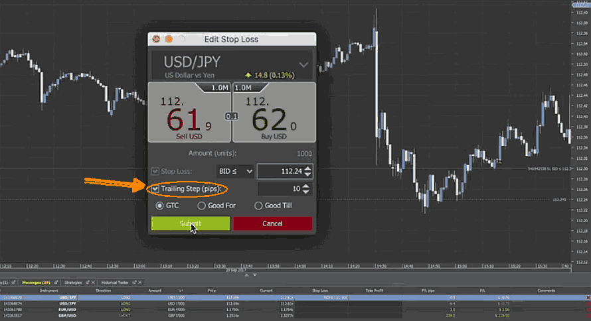This screenshot has width=591, height=321.
Task: Click the stop loss price field 112.24
Action: pyautogui.click(x=279, y=171)
